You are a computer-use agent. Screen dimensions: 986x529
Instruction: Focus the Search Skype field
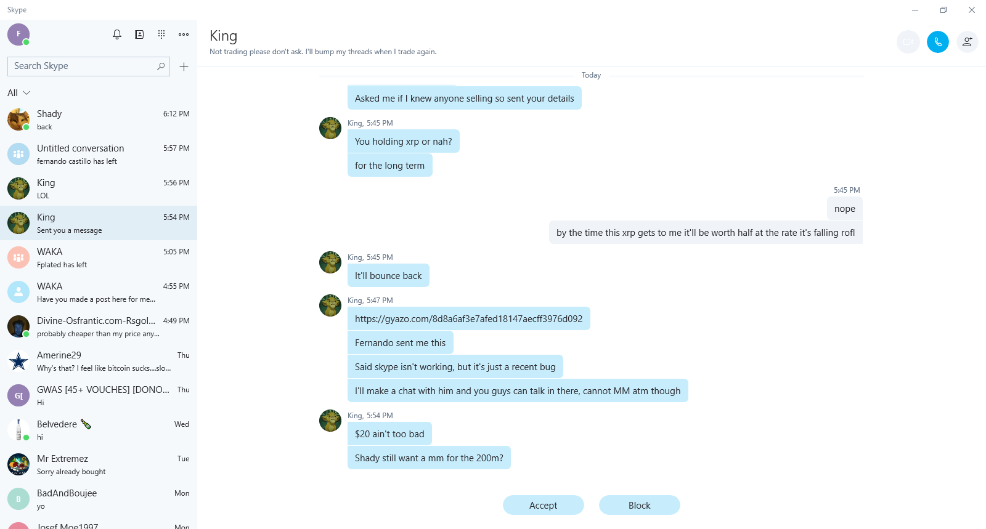(x=80, y=66)
